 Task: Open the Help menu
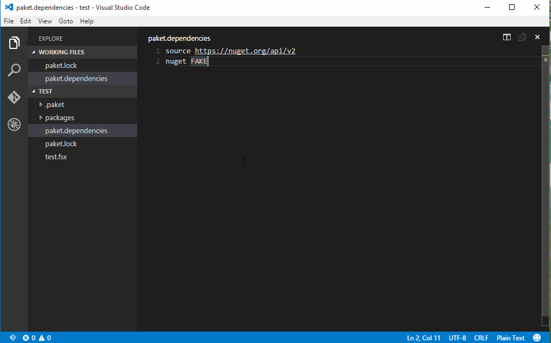click(87, 21)
